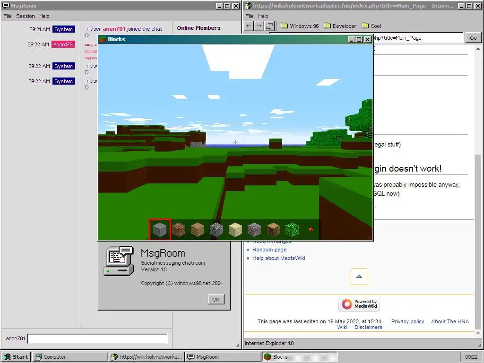Image resolution: width=484 pixels, height=363 pixels.
Task: Open the Help about MediaWiki link
Action: click(279, 258)
